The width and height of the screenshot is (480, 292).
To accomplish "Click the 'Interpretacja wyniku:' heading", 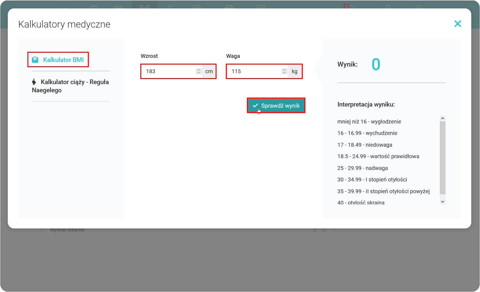I will coord(366,104).
